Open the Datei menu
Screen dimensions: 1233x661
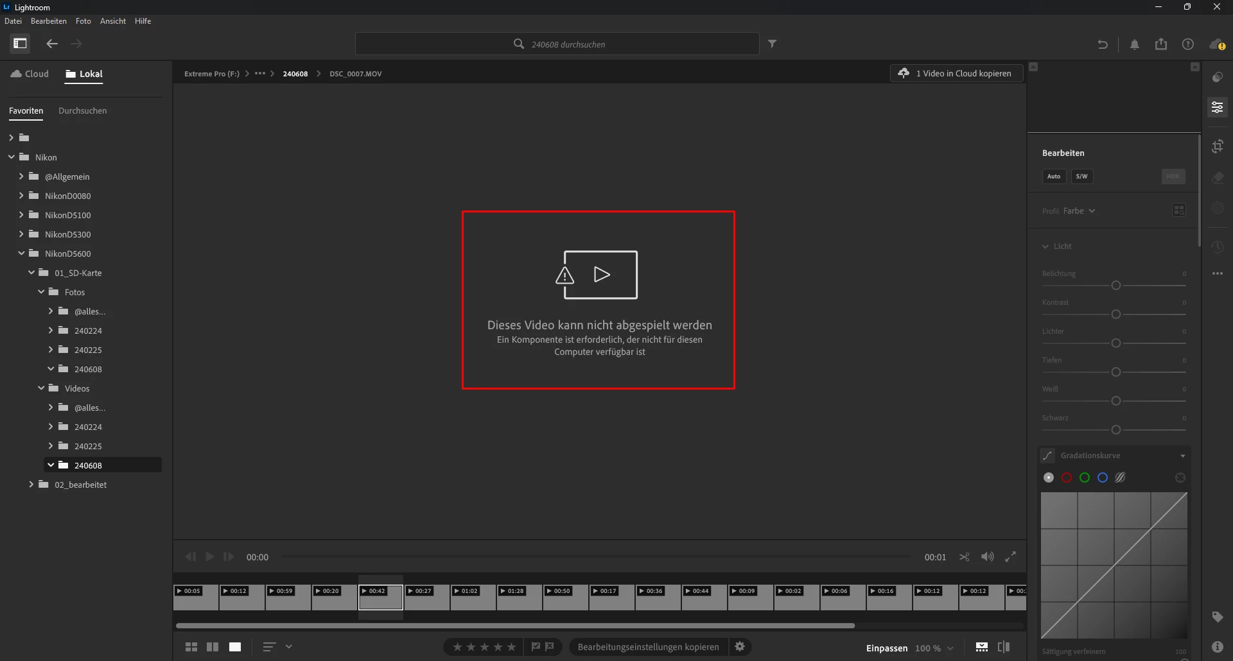click(x=13, y=21)
